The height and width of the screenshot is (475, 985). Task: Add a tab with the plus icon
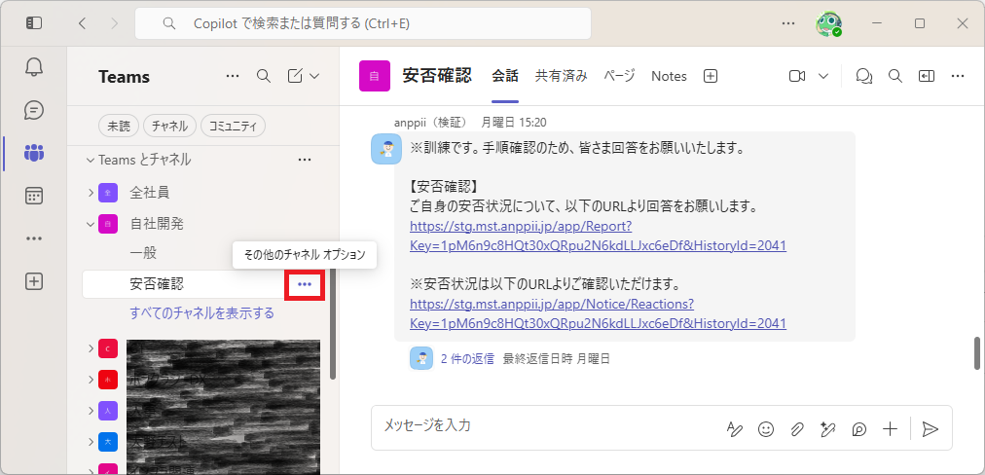[x=710, y=76]
